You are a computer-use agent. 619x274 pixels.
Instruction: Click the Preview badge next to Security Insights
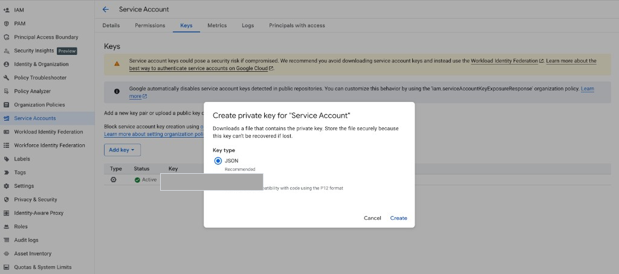tap(66, 51)
